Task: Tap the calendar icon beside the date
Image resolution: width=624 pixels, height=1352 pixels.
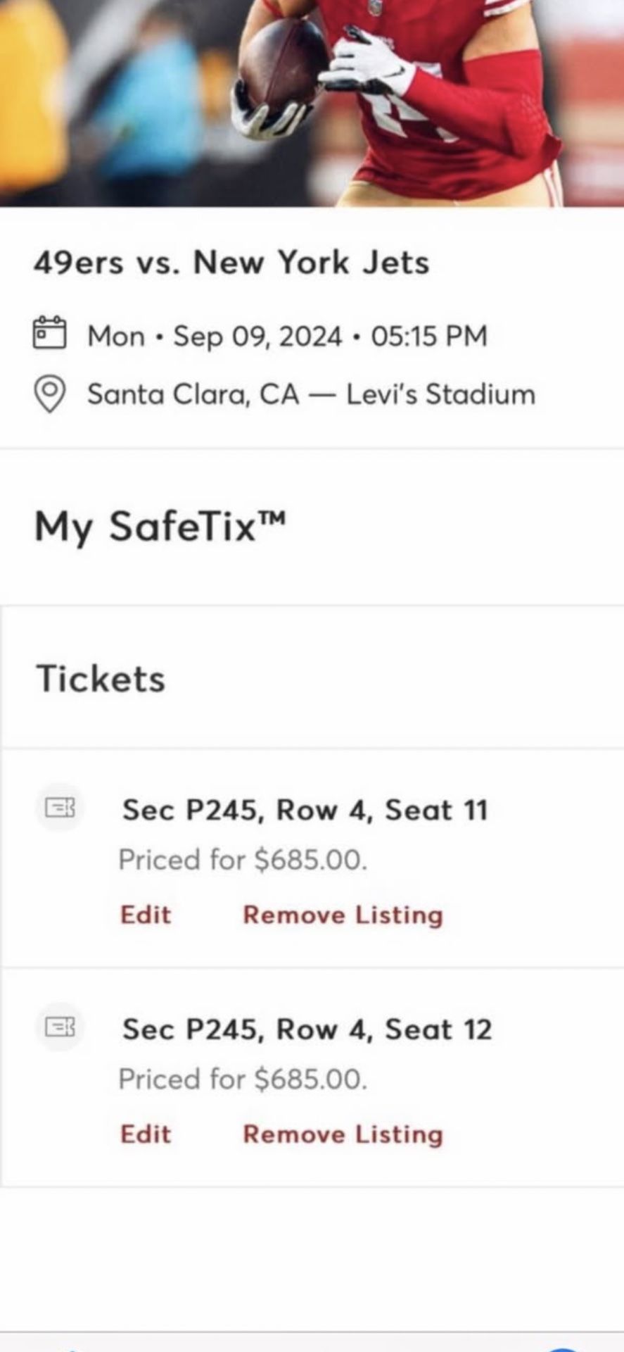Action: pos(49,333)
